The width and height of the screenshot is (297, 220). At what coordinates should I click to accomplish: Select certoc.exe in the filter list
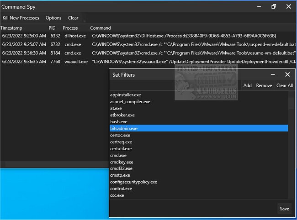[x=199, y=135]
